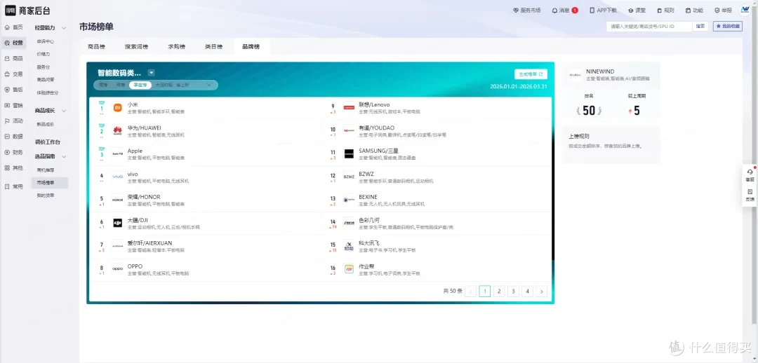This screenshot has width=758, height=363.
Task: Open the 消息 bell notifications
Action: coord(554,10)
